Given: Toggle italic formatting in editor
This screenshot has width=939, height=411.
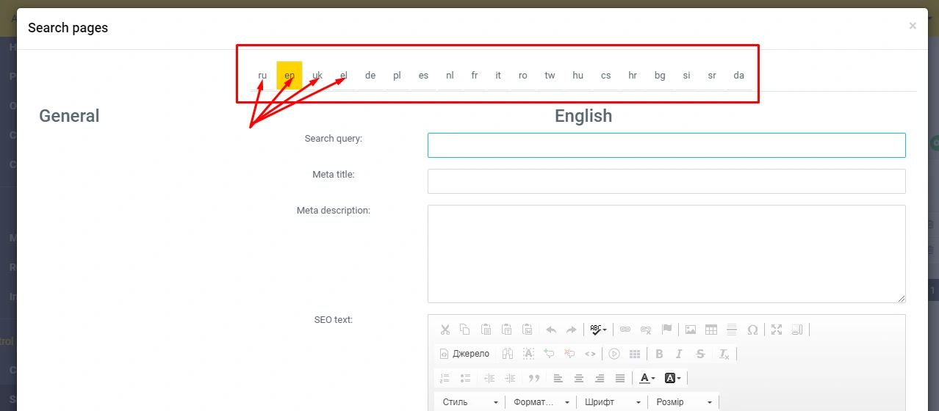Looking at the screenshot, I should (680, 354).
